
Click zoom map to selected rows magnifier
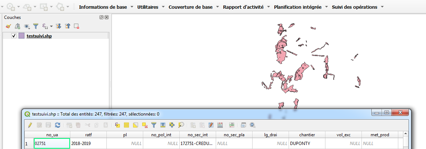(181, 125)
